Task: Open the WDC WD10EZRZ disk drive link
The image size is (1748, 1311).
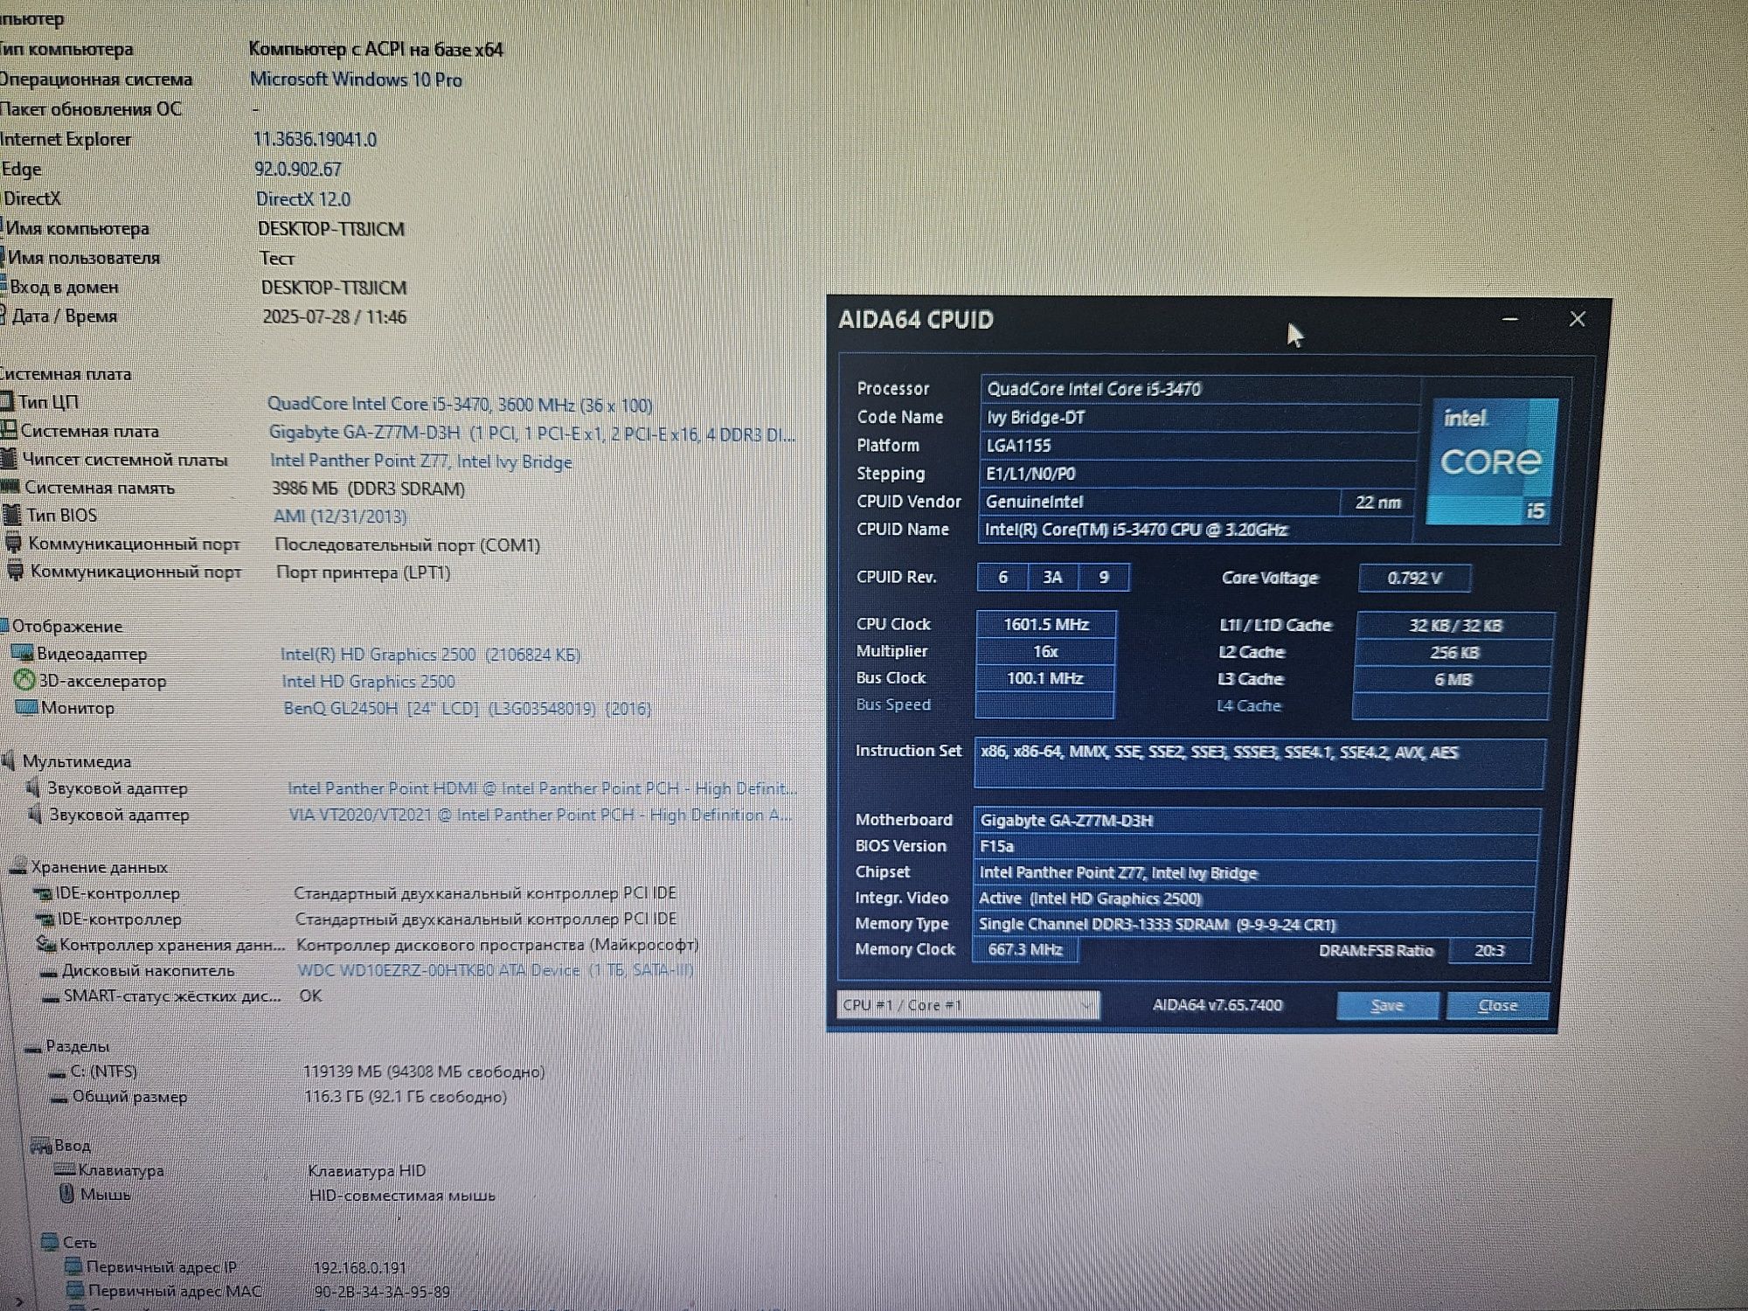Action: [496, 970]
